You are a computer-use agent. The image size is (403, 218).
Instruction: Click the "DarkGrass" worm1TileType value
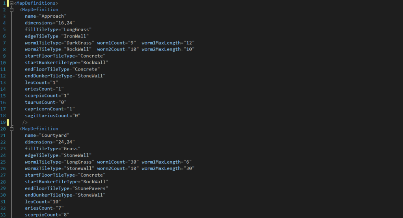[81, 43]
